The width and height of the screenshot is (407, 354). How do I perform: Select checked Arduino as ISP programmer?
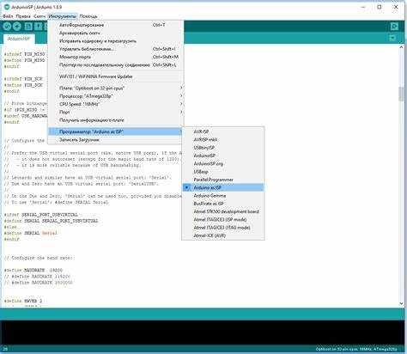(x=223, y=187)
